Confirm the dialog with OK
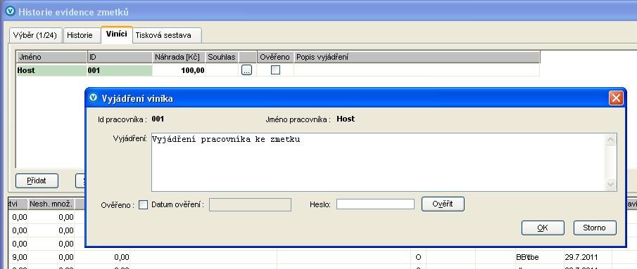The width and height of the screenshot is (637, 269). [543, 228]
